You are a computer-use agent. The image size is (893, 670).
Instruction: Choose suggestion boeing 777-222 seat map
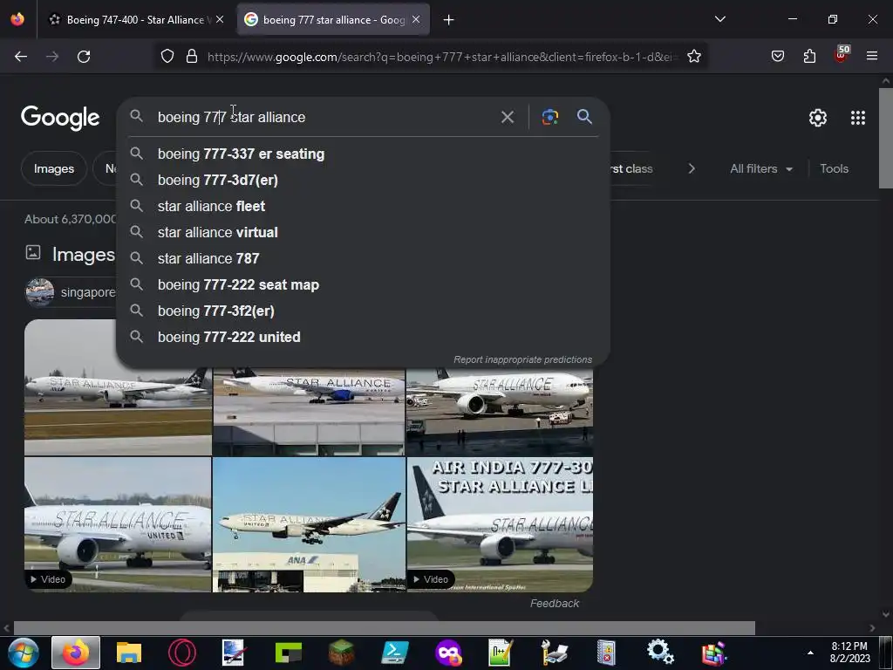(x=363, y=285)
